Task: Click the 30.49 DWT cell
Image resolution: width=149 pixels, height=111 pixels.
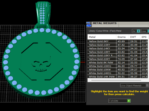Action: (x=135, y=45)
